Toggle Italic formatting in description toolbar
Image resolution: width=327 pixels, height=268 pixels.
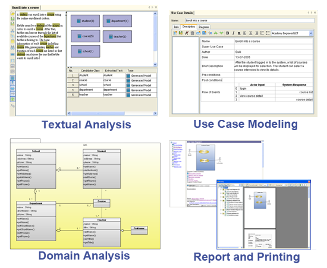pyautogui.click(x=234, y=33)
